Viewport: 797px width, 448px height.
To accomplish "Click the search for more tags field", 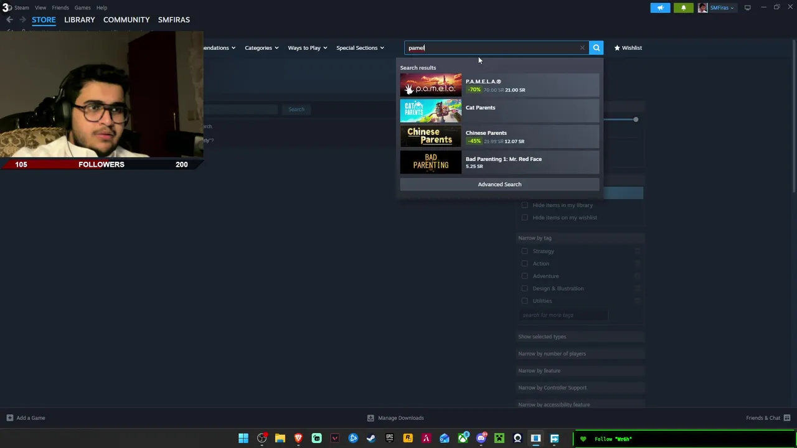I will pos(563,315).
